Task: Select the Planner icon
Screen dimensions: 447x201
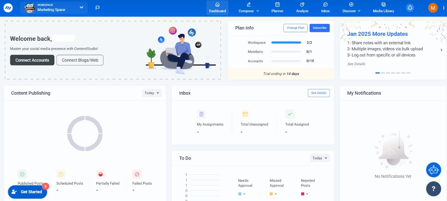Action: click(x=277, y=8)
